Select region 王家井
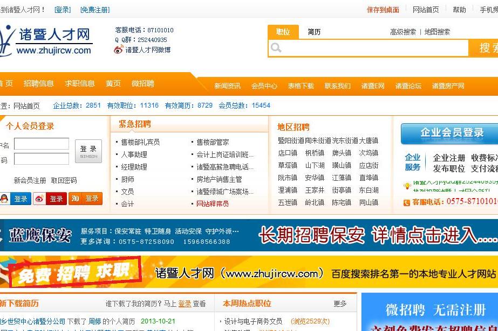498x331 pixels. point(315,190)
